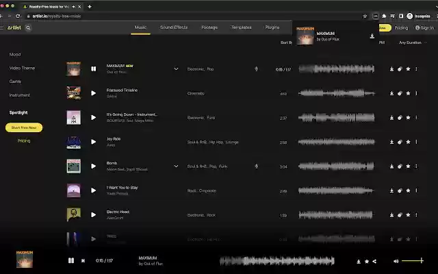Screen dimensions: 438x274
Task: Expand the Mood filter in the sidebar
Action: 15,55
